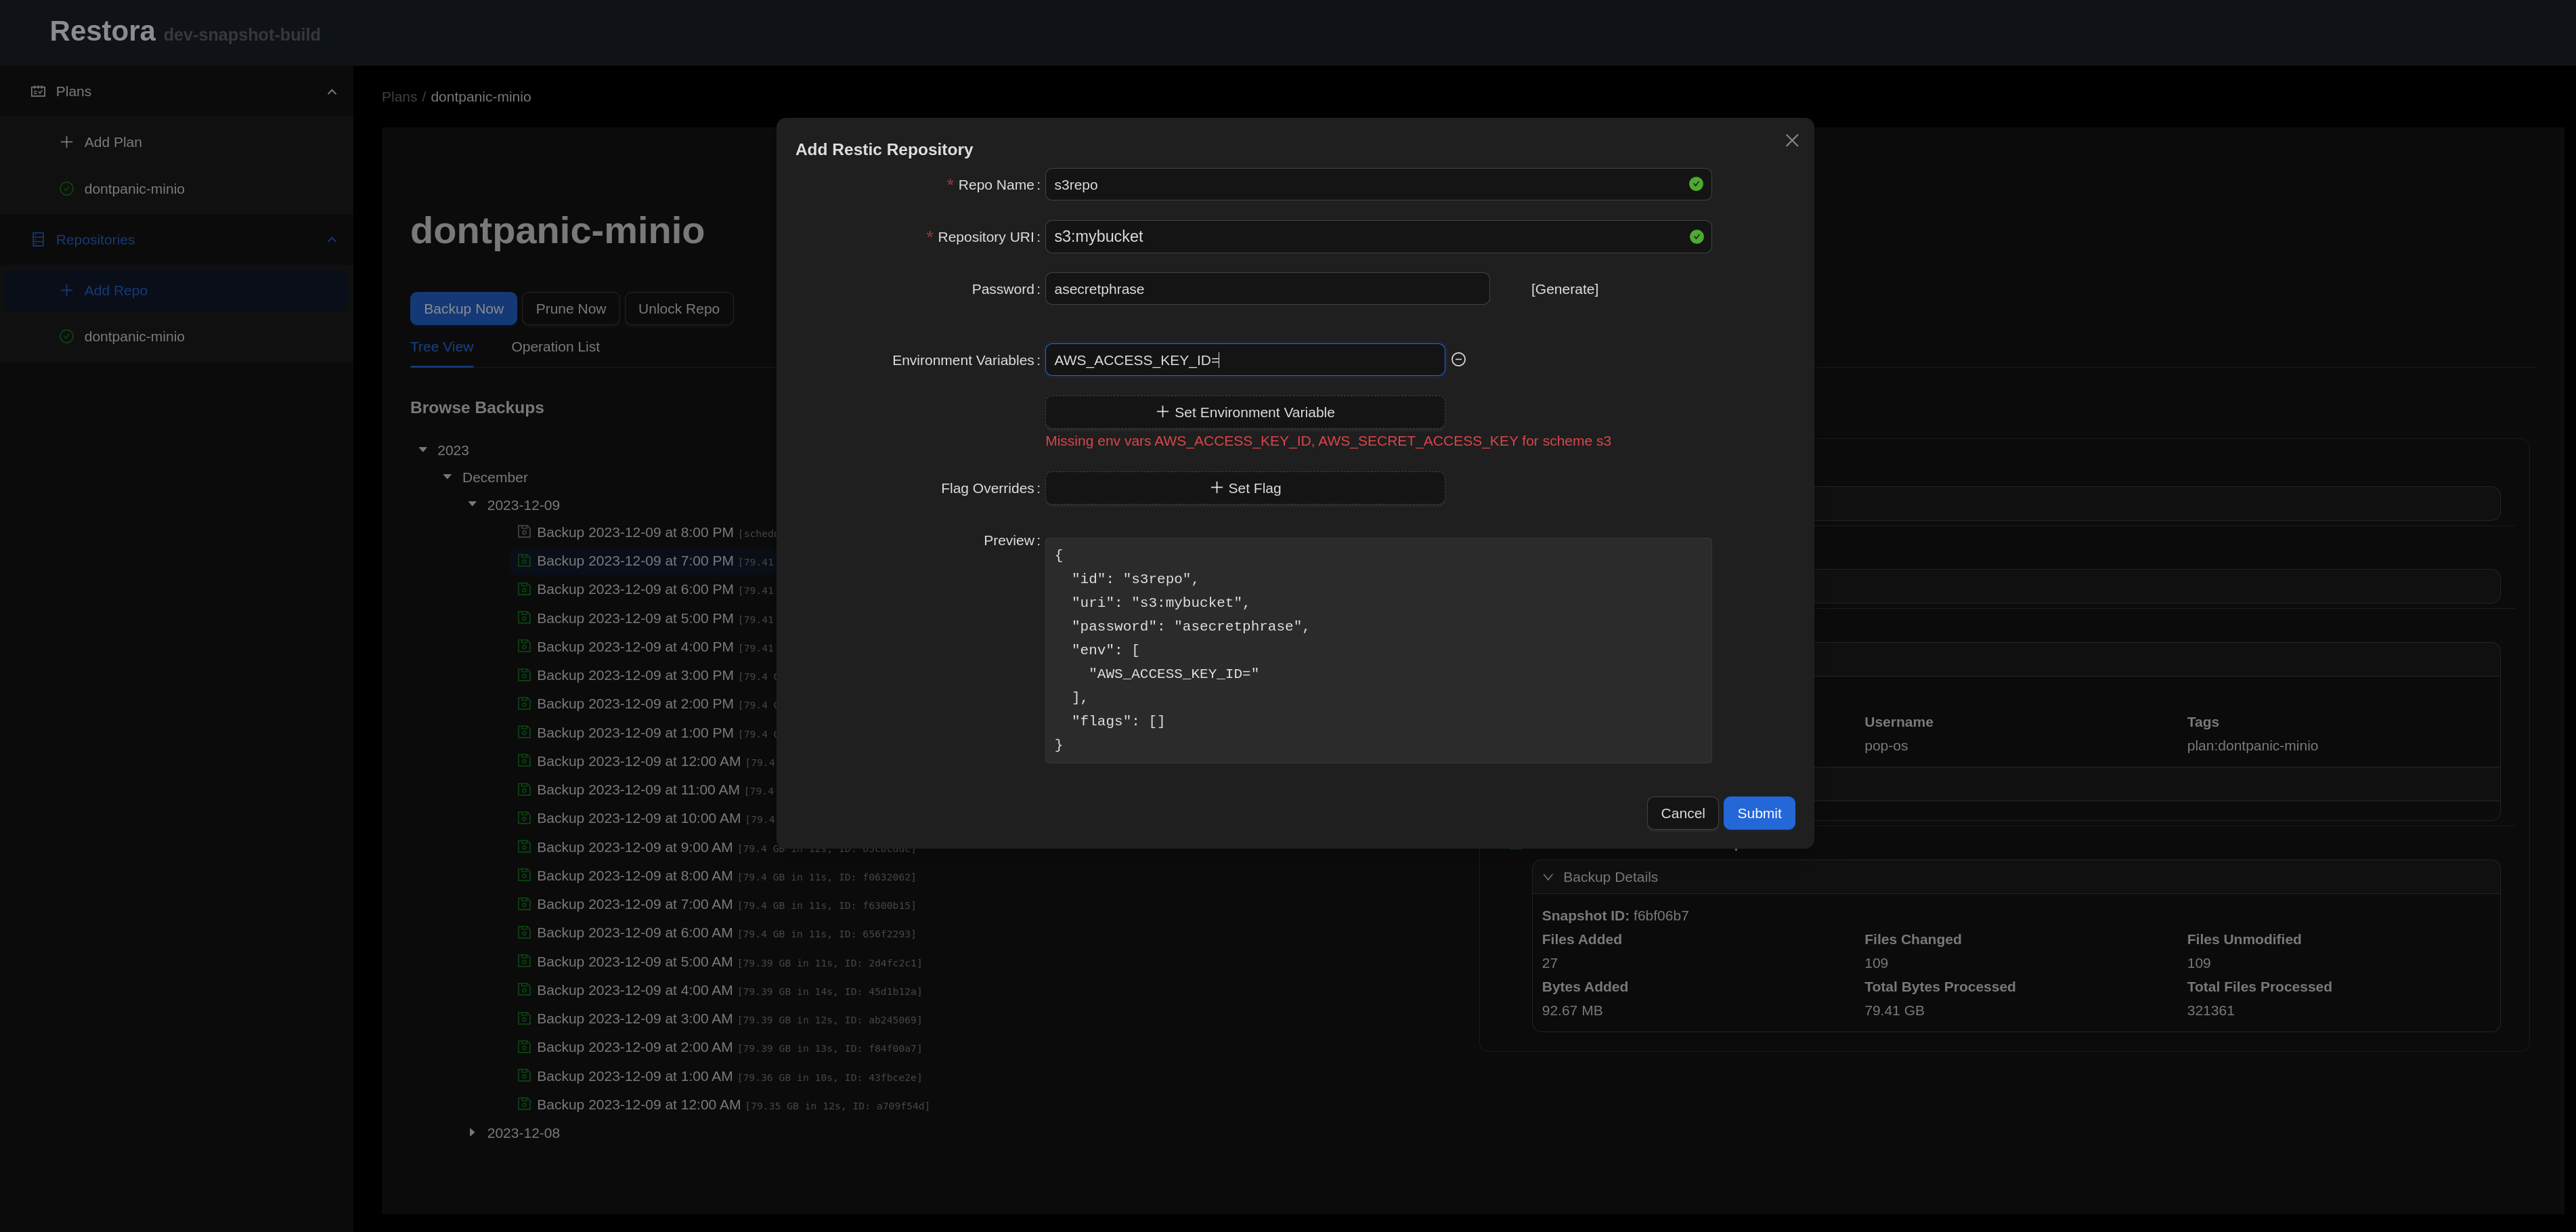Remove the AWS_ACCESS_KEY_ID environment variable row

[x=1458, y=359]
